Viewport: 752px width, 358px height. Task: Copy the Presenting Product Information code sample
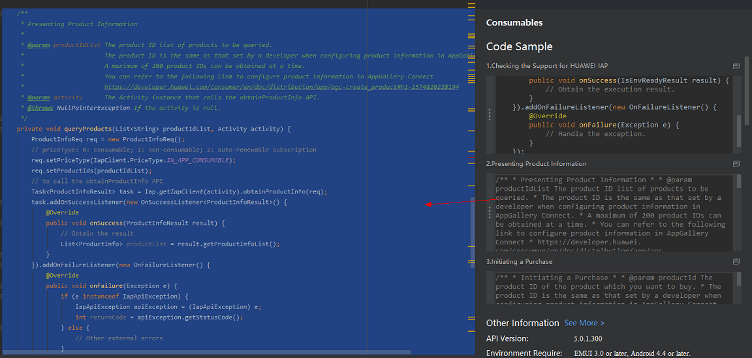[736, 163]
